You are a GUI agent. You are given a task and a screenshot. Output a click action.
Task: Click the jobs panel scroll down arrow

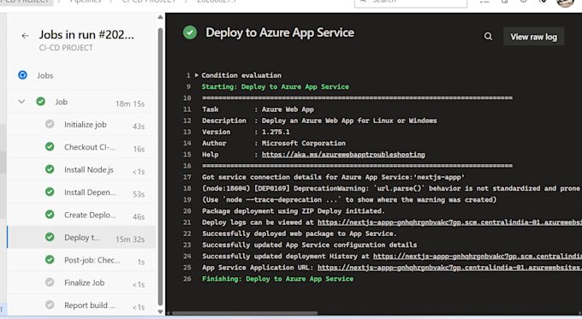point(160,311)
